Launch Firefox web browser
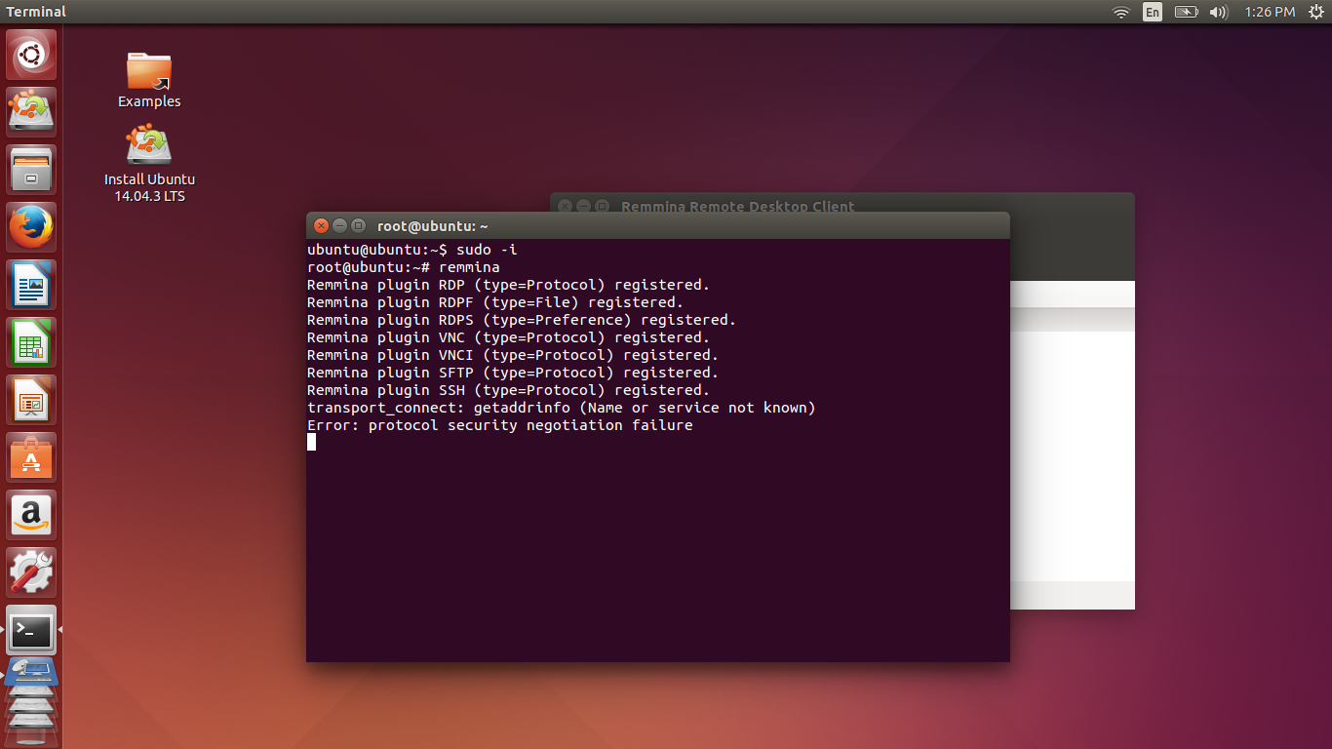The image size is (1332, 749). [31, 227]
